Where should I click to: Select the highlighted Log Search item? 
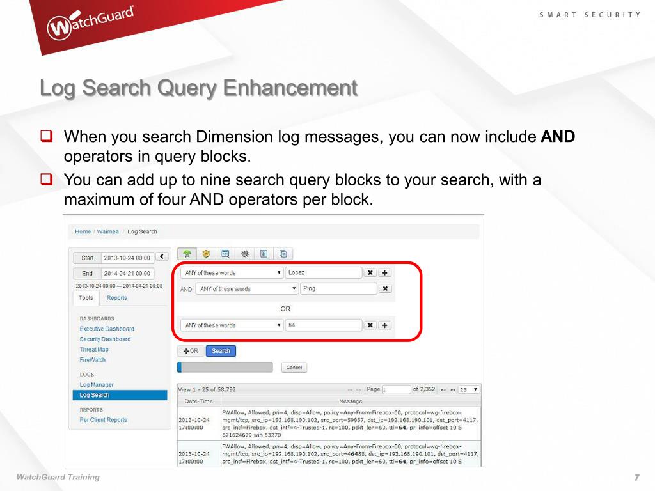(x=120, y=395)
